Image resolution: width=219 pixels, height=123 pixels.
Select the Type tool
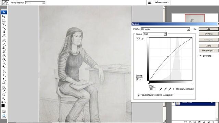click(4, 75)
